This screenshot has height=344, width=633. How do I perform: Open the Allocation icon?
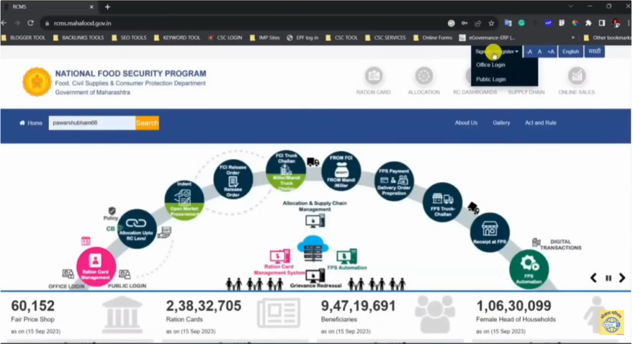423,77
